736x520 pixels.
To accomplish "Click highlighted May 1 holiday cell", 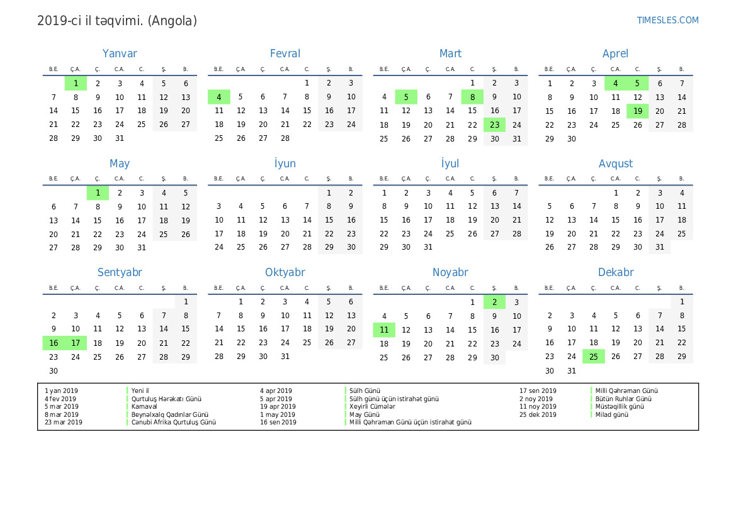I will (98, 192).
